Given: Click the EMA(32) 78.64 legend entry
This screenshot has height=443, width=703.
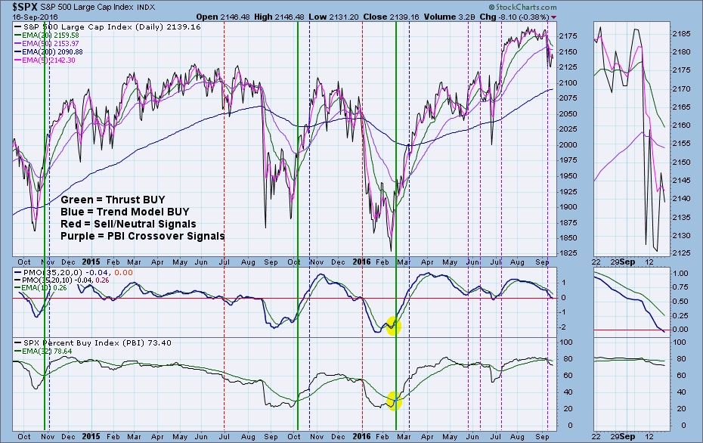Looking at the screenshot, I should (x=44, y=351).
